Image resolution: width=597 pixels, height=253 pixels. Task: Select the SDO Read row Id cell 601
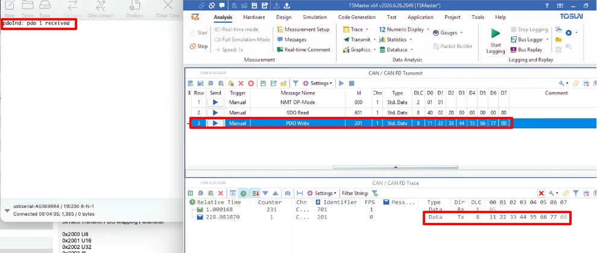tap(358, 113)
